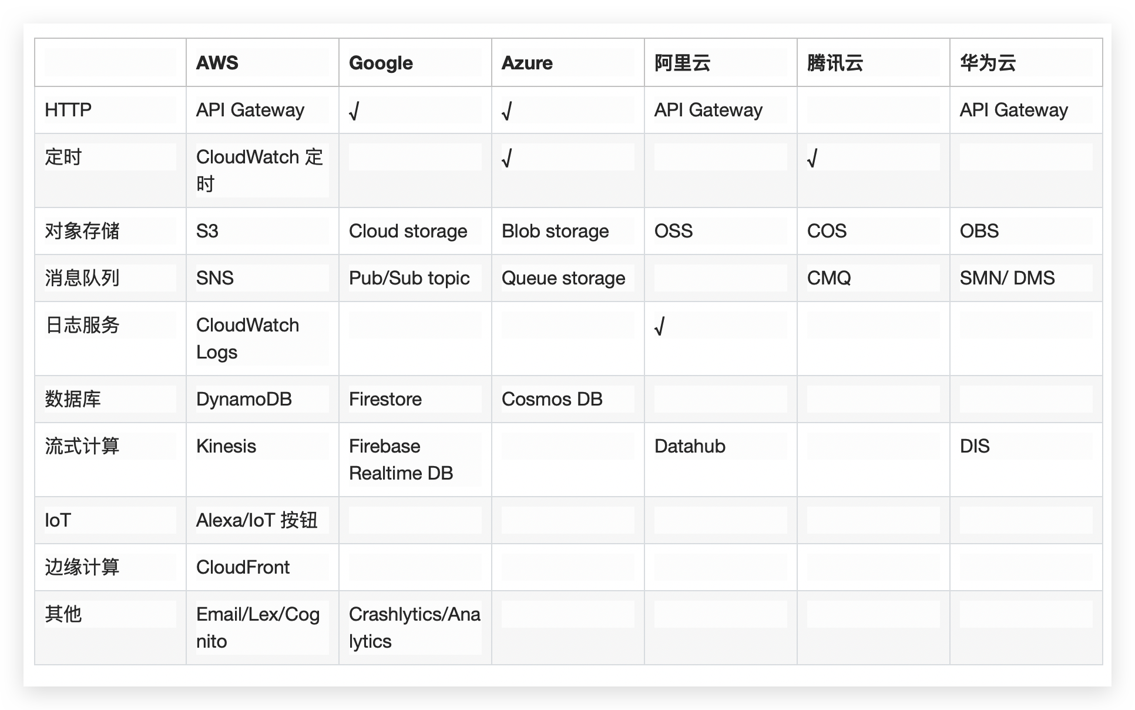Select the 对象存储 row label
The image size is (1135, 710).
coord(82,231)
